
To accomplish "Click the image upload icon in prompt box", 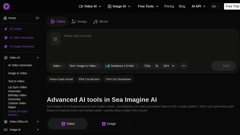I will point(55,39).
